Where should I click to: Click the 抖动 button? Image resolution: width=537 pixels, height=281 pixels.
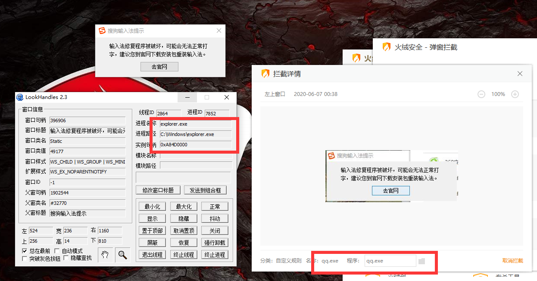(215, 219)
